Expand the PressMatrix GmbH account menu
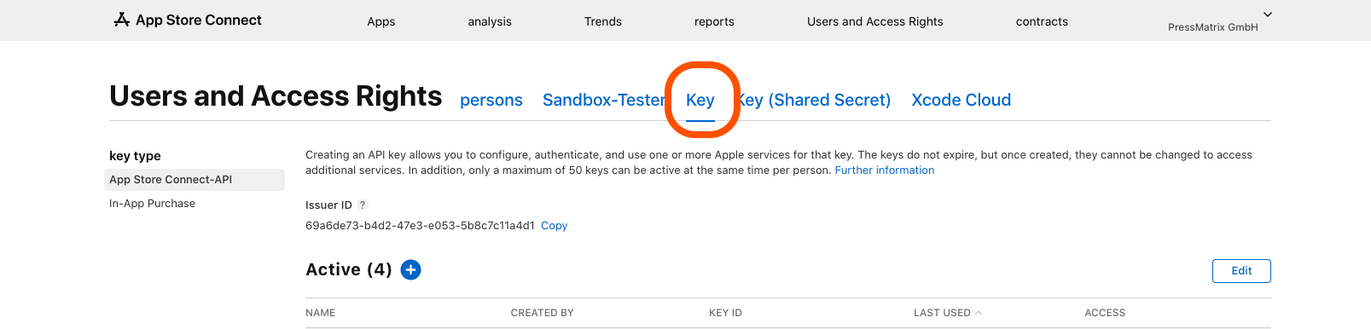Image resolution: width=1371 pixels, height=329 pixels. click(1268, 14)
